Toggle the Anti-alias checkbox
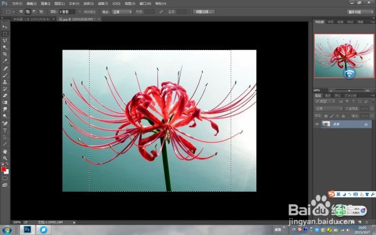Viewport: 376px width, 235px height. (x=80, y=12)
